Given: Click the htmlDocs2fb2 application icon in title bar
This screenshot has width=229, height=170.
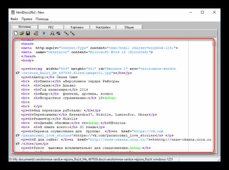Looking at the screenshot, I should 13,13.
